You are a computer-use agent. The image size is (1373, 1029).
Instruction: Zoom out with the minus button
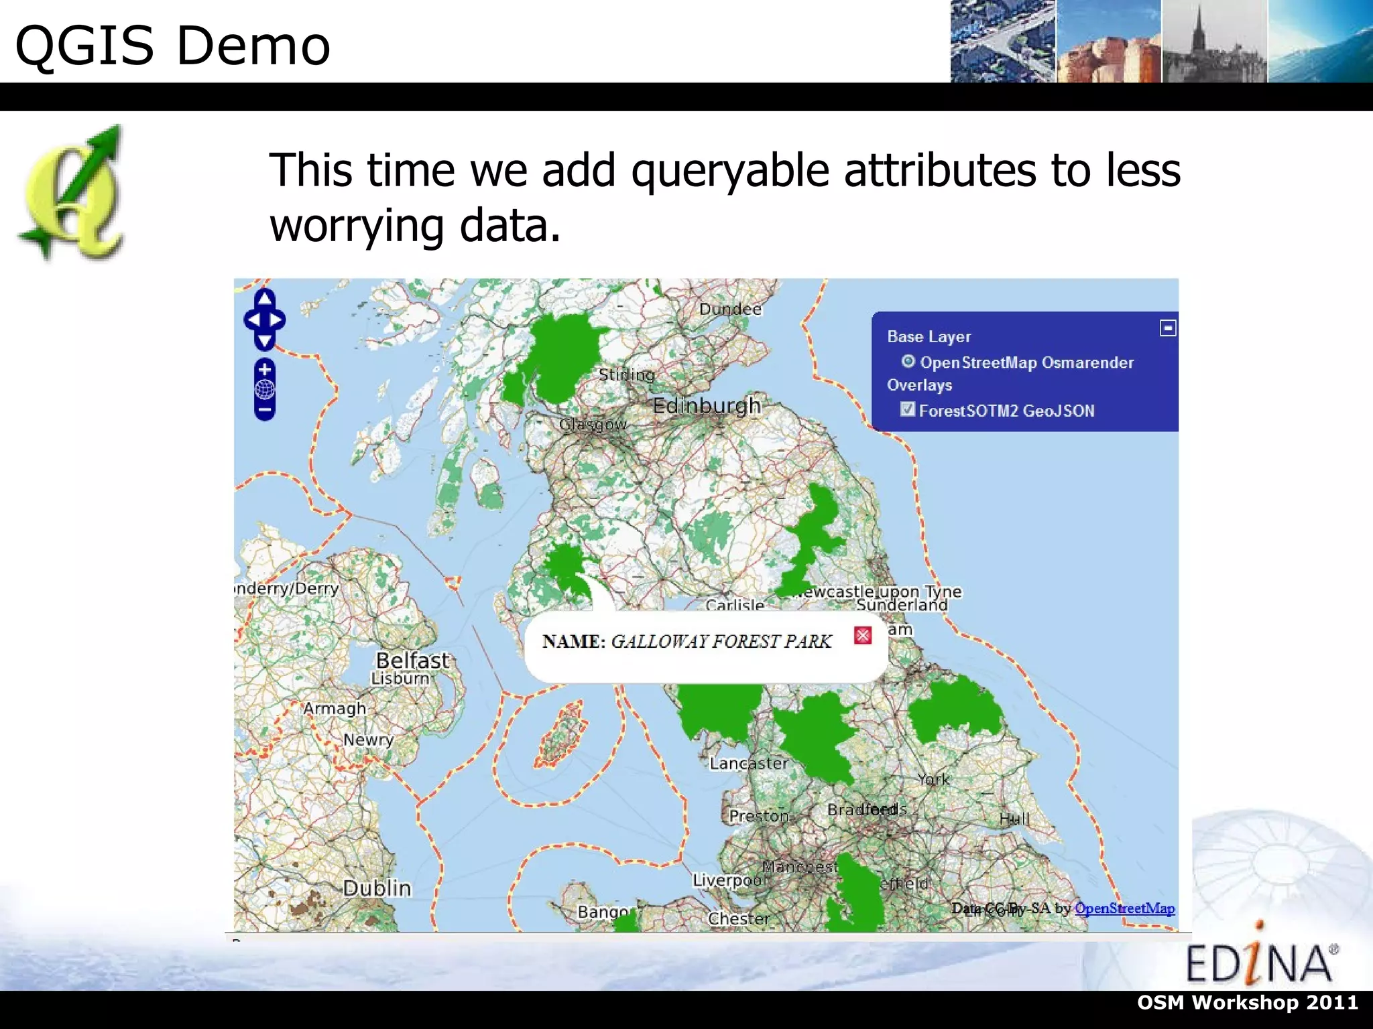point(265,409)
